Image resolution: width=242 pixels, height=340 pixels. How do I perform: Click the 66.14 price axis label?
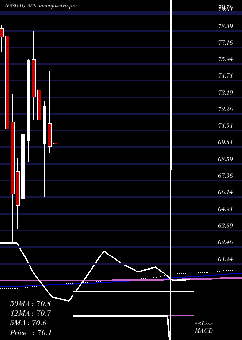pyautogui.click(x=226, y=192)
